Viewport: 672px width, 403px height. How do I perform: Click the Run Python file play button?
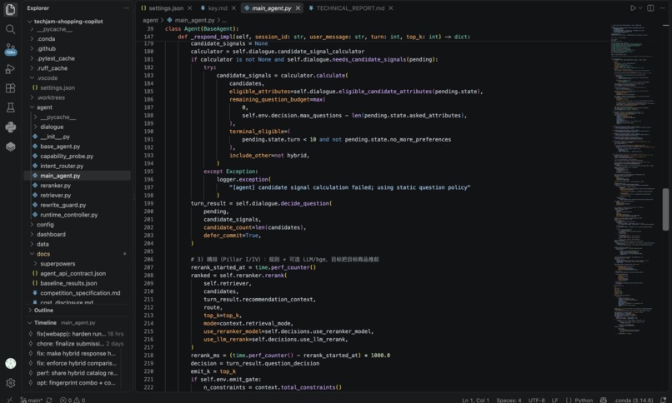pyautogui.click(x=633, y=8)
